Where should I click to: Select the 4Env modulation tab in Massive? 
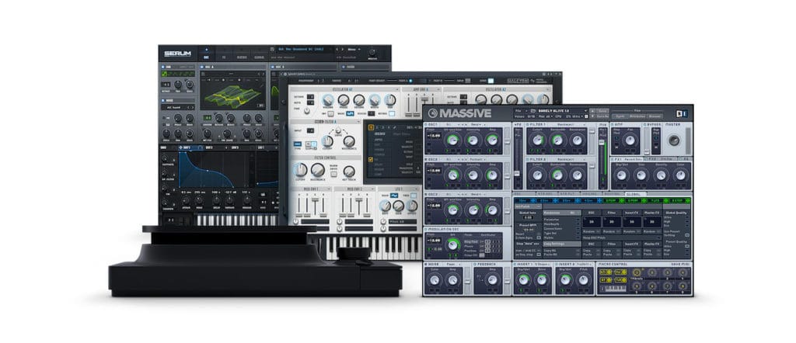[589, 201]
